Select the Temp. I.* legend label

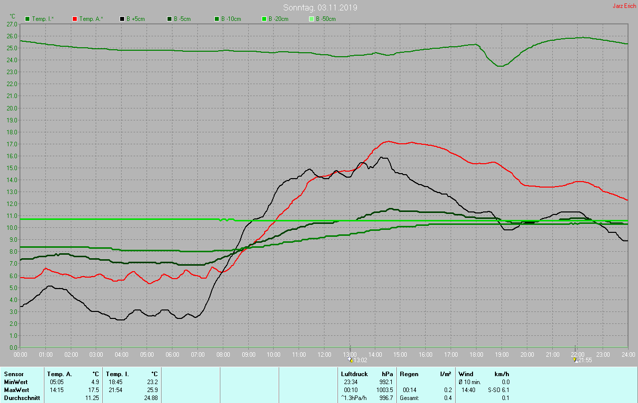[x=43, y=19]
